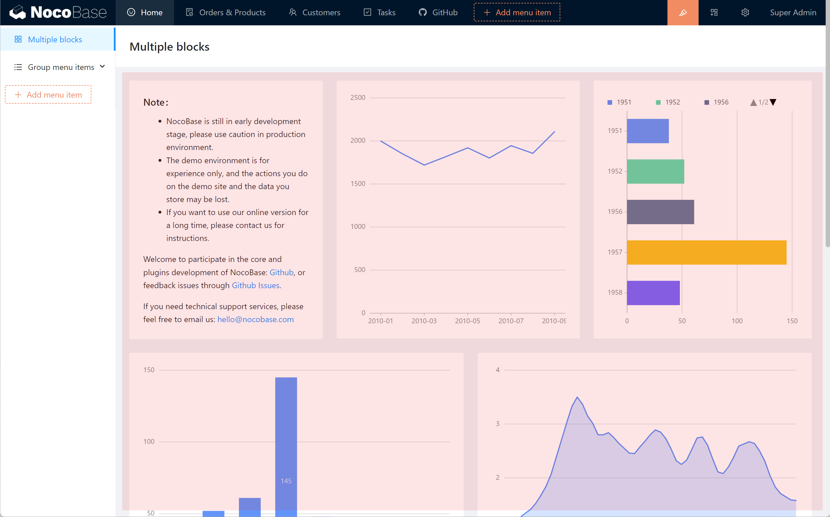This screenshot has width=830, height=517.
Task: Click the Tasks checkbox icon
Action: [x=367, y=12]
